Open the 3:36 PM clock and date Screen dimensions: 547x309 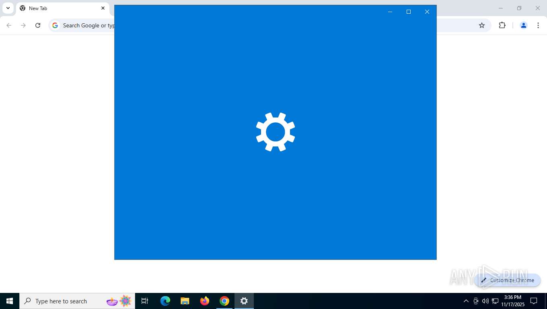[x=513, y=301]
